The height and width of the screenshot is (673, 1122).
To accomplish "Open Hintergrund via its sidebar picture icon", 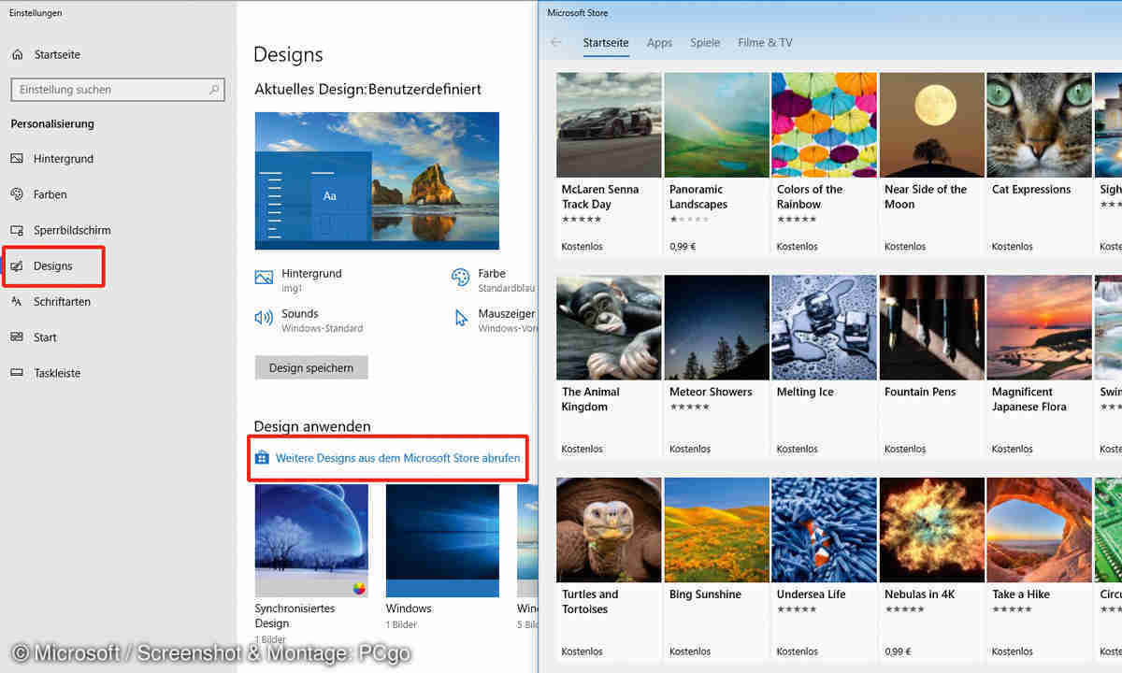I will point(17,159).
